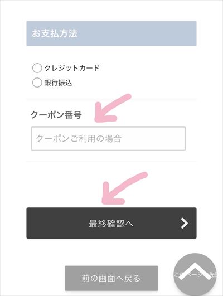Choose payment via 銀行振込 label text
Viewport: 223px width, 296px height.
click(58, 83)
